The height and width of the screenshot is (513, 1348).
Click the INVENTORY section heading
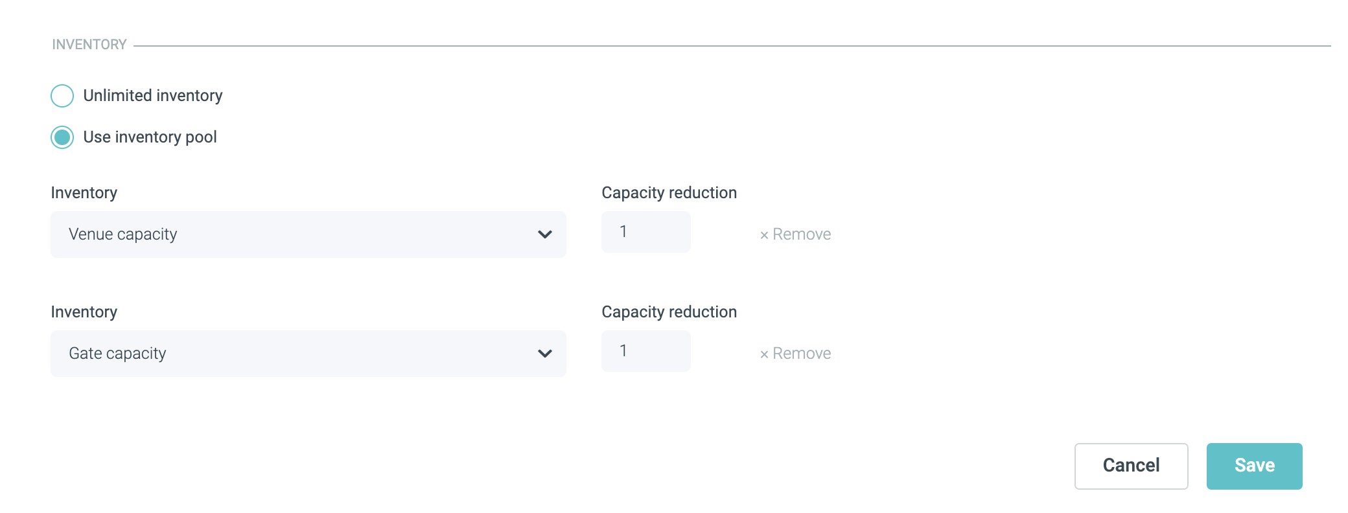click(x=89, y=45)
